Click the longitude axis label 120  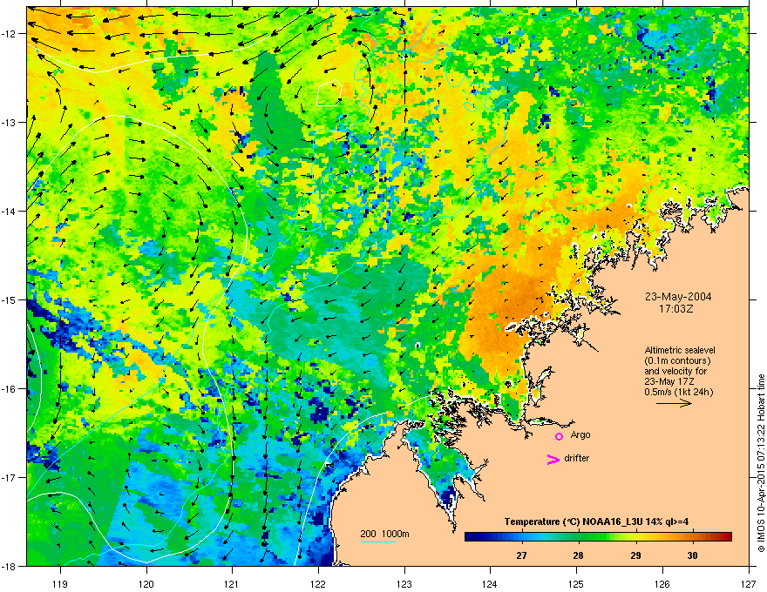tap(146, 583)
